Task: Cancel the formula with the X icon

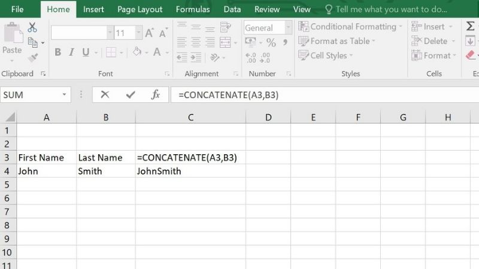Action: pos(105,94)
